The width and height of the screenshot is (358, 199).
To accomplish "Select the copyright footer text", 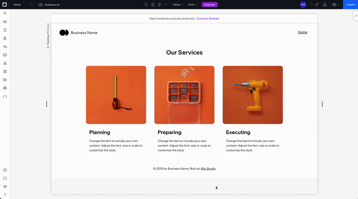I will [x=184, y=169].
